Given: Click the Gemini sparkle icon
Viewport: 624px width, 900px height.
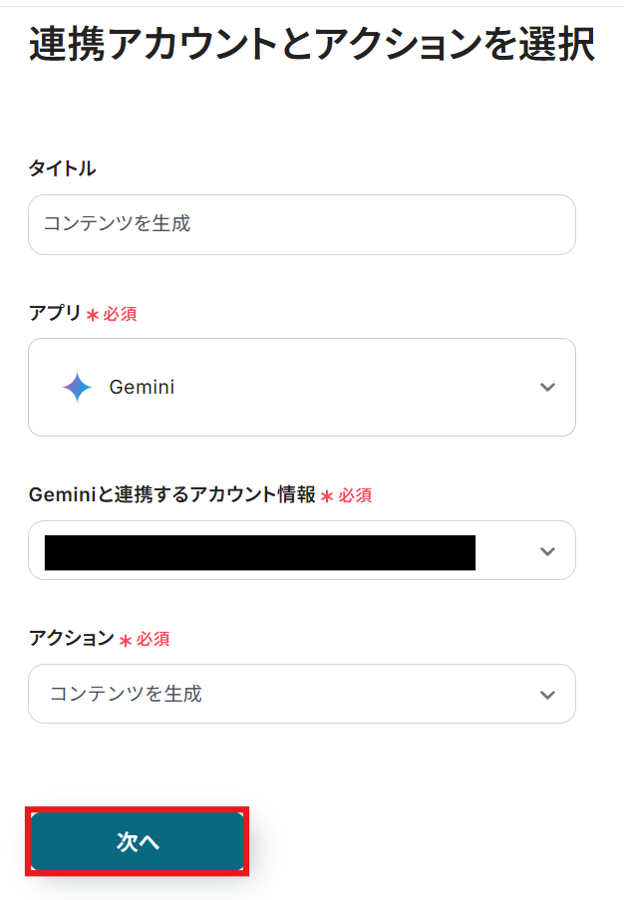Looking at the screenshot, I should click(77, 387).
